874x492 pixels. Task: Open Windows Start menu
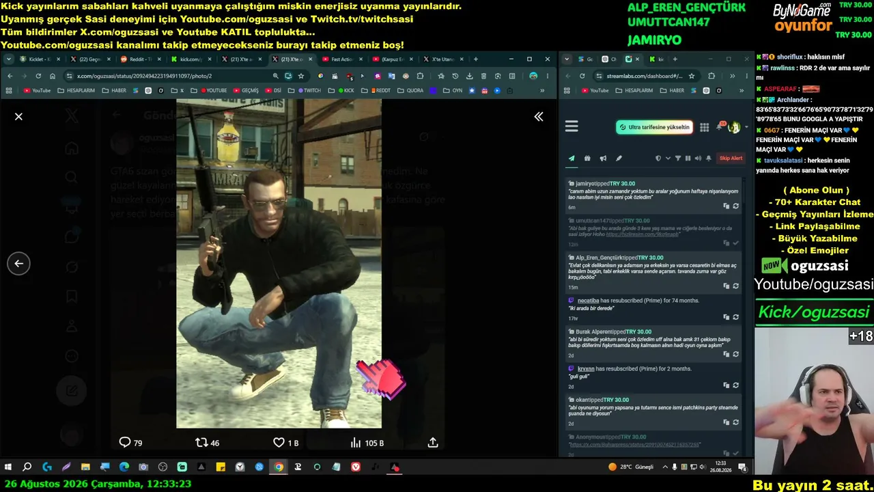(x=8, y=467)
